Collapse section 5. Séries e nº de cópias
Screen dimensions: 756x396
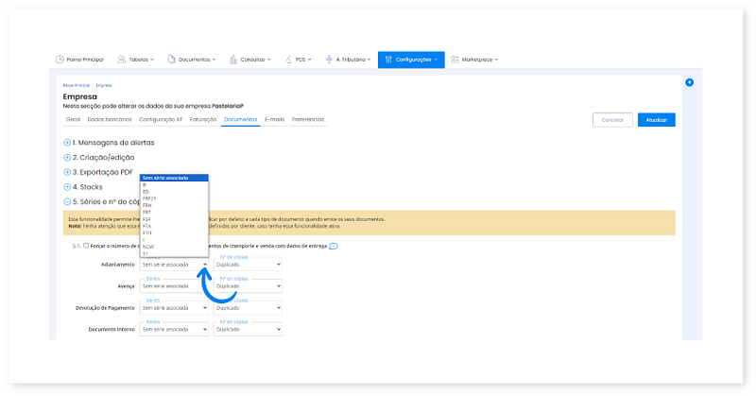[x=67, y=201]
